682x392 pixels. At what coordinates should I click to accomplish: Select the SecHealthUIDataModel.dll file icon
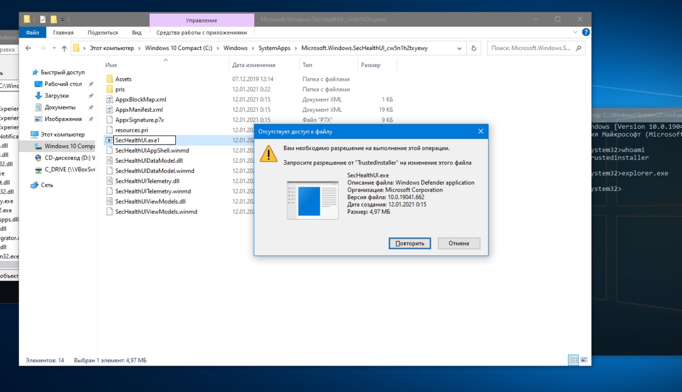pos(110,161)
